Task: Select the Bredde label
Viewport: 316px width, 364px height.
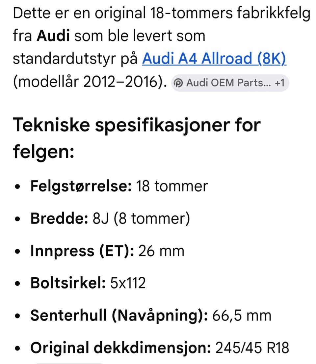Action: (x=59, y=218)
